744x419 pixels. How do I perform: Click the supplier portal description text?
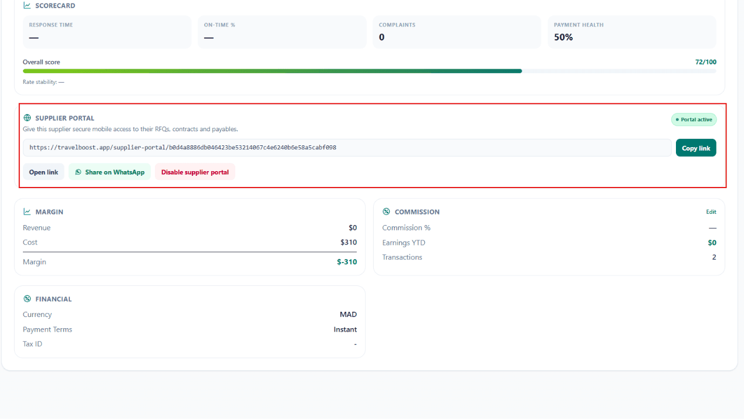point(130,129)
